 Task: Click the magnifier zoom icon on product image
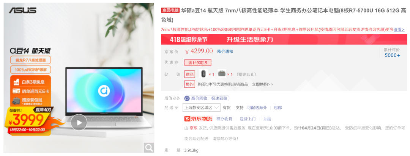pos(149,148)
